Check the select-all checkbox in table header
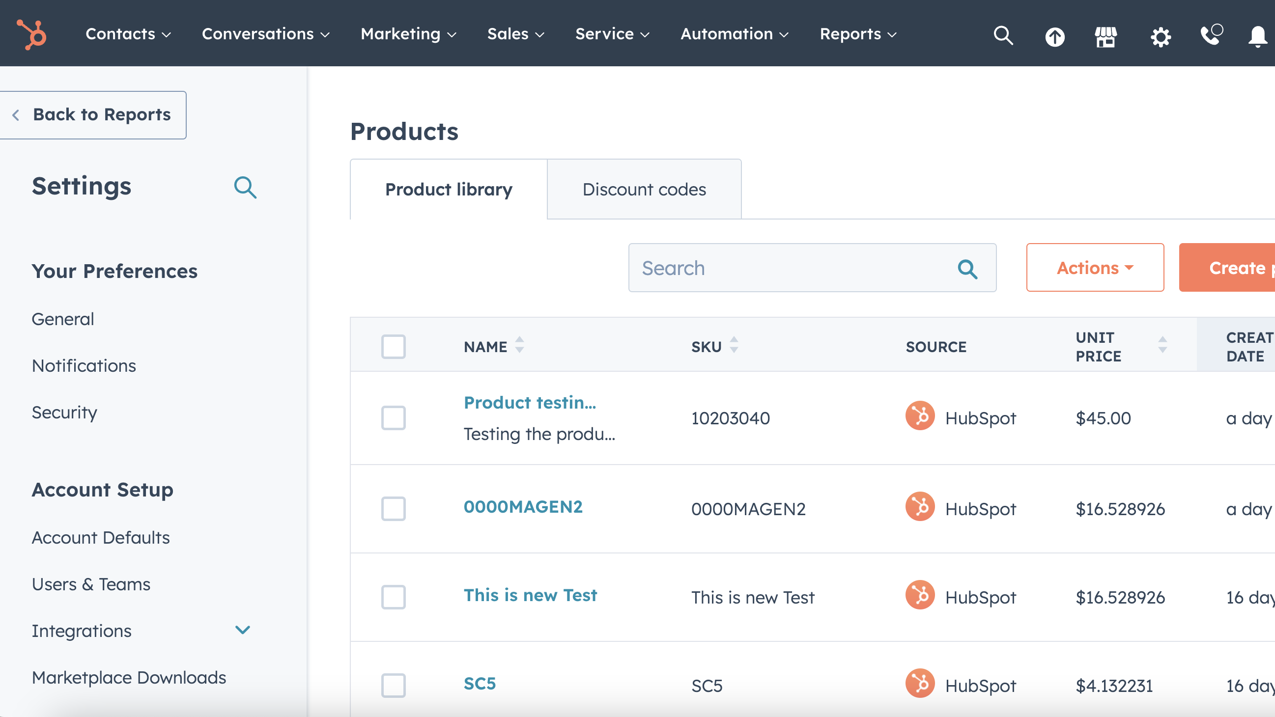The width and height of the screenshot is (1275, 717). 393,347
